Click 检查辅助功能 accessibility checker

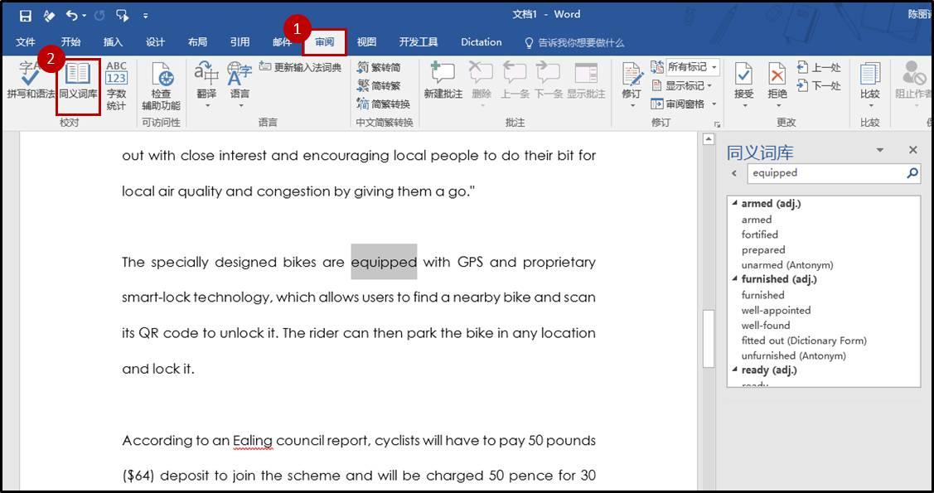click(161, 85)
